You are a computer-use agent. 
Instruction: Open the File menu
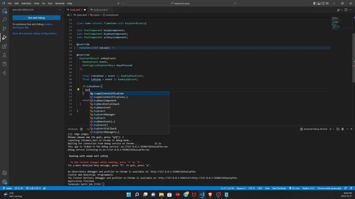pyautogui.click(x=9, y=3)
